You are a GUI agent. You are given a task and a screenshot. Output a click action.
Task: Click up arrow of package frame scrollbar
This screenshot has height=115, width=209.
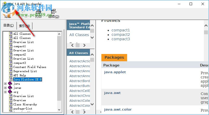(x=92, y=25)
